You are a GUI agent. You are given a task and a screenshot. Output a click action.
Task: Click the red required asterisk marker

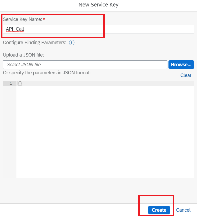(44, 19)
